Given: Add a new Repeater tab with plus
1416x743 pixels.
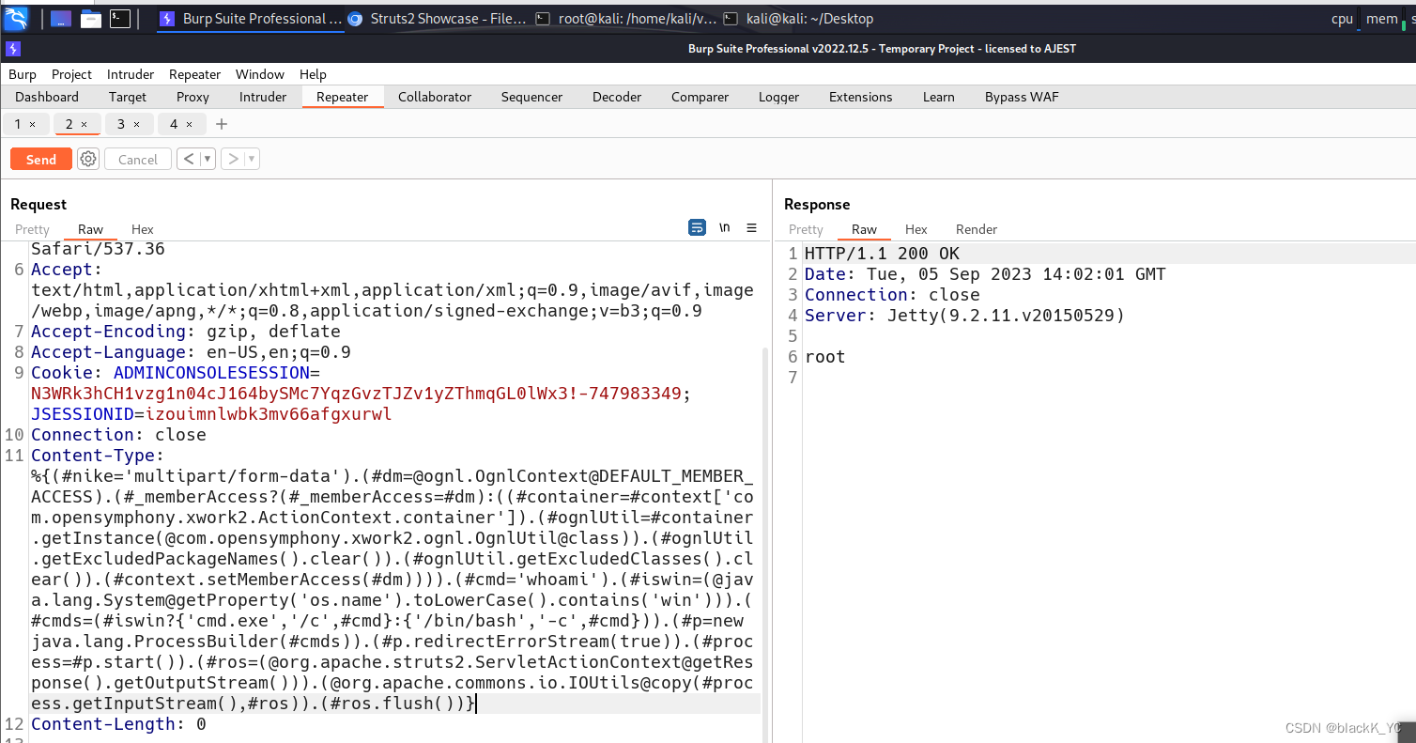Looking at the screenshot, I should point(222,124).
